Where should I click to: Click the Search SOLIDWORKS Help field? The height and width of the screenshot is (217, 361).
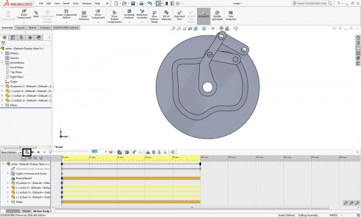point(312,4)
